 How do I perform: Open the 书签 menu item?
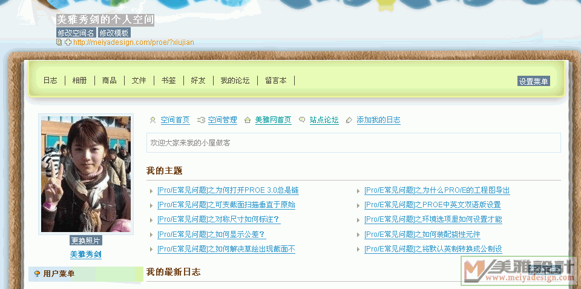pyautogui.click(x=169, y=80)
